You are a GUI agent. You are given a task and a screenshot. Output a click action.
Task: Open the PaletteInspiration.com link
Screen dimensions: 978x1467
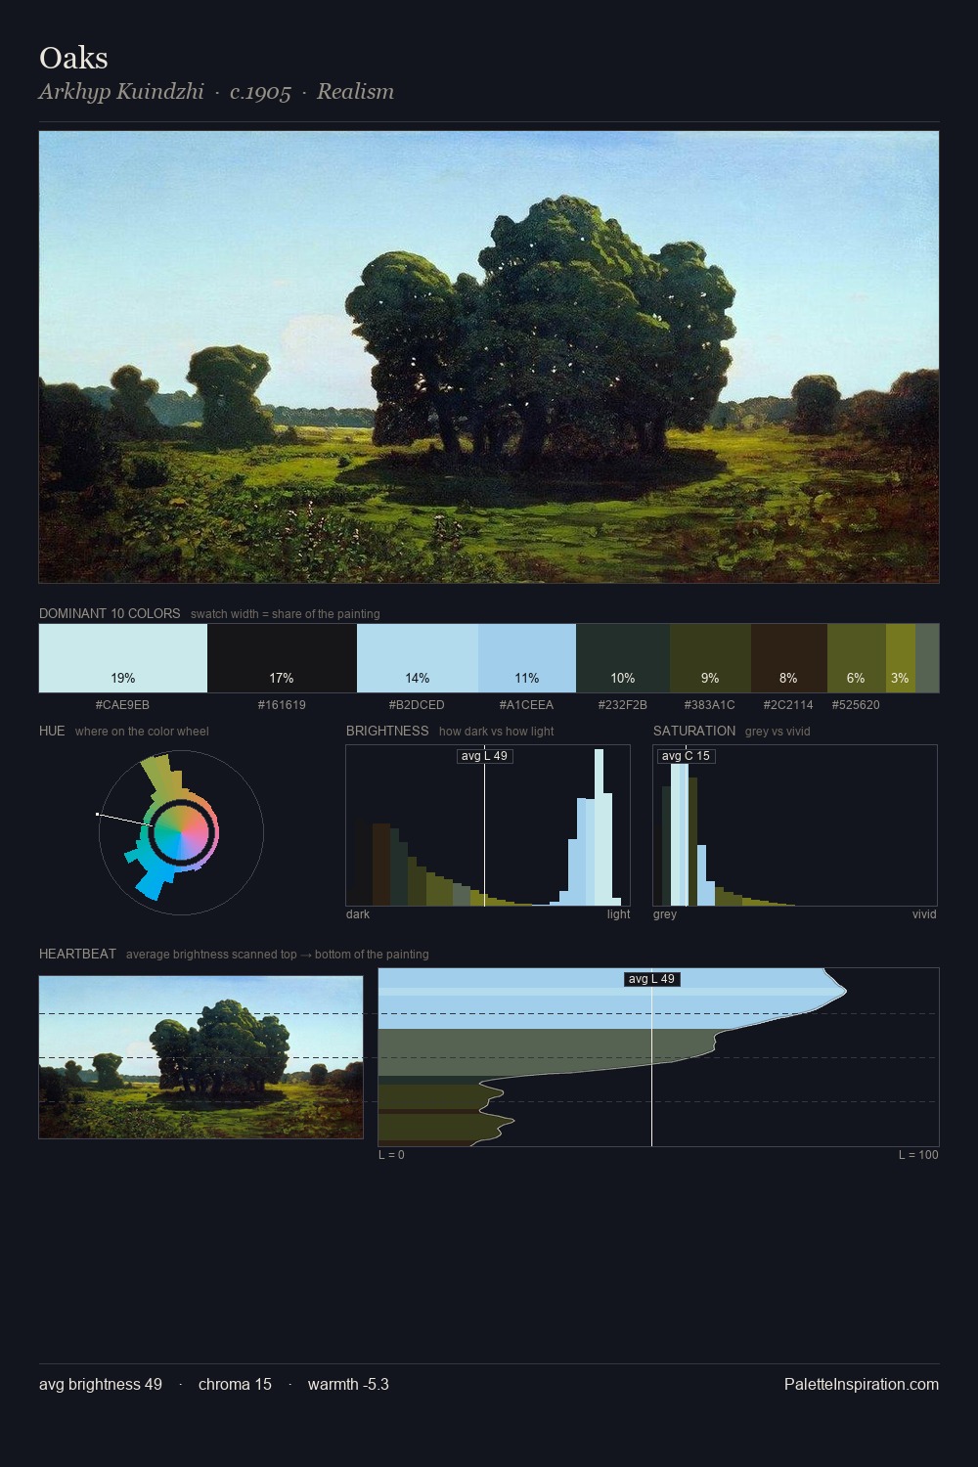(862, 1384)
